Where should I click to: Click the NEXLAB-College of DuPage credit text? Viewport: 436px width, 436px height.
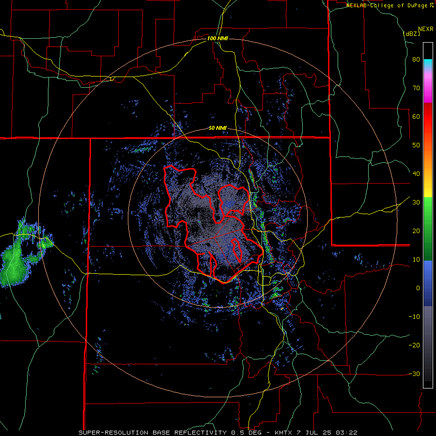point(389,5)
